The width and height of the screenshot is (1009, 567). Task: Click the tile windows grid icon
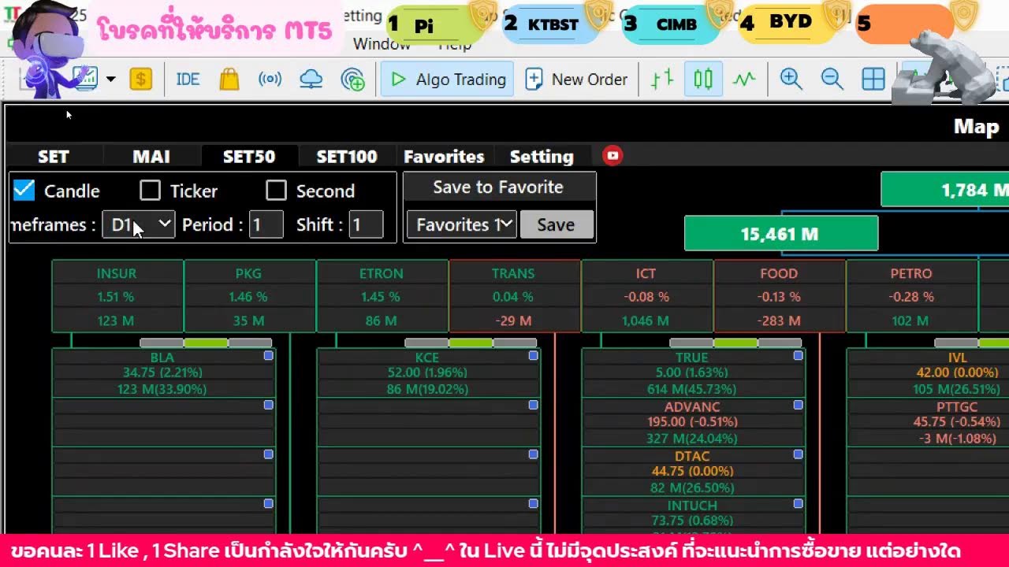pos(873,79)
